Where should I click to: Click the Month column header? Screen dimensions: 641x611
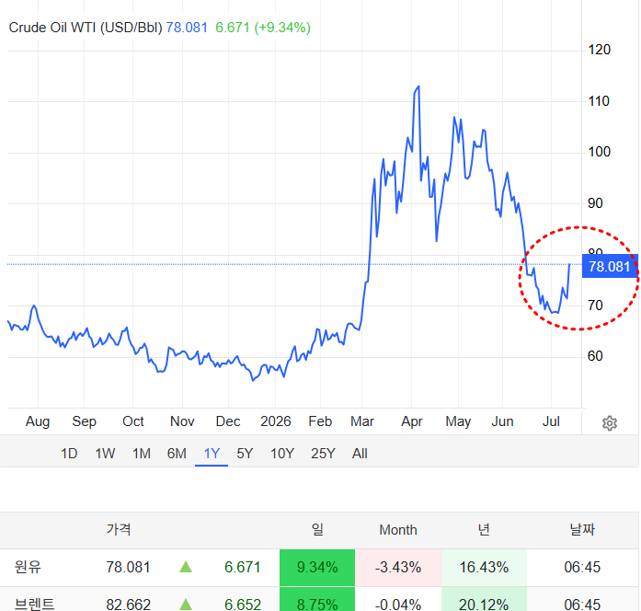point(398,530)
